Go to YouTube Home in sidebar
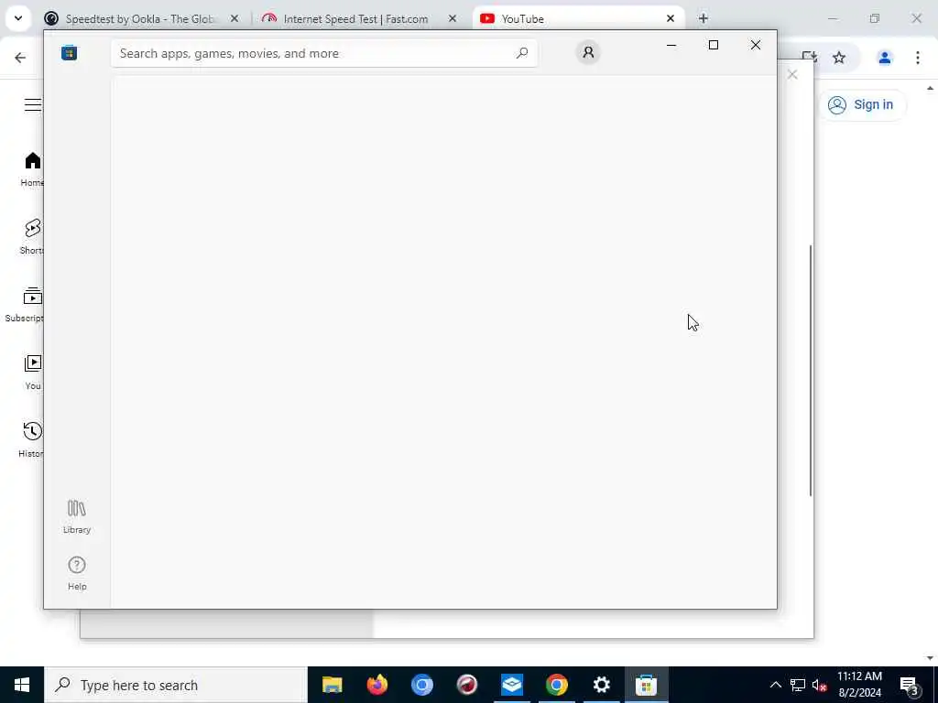This screenshot has height=703, width=938. coord(32,169)
